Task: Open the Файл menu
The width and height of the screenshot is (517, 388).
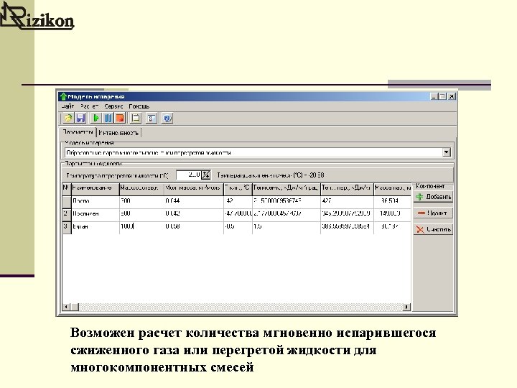Action: coord(68,106)
